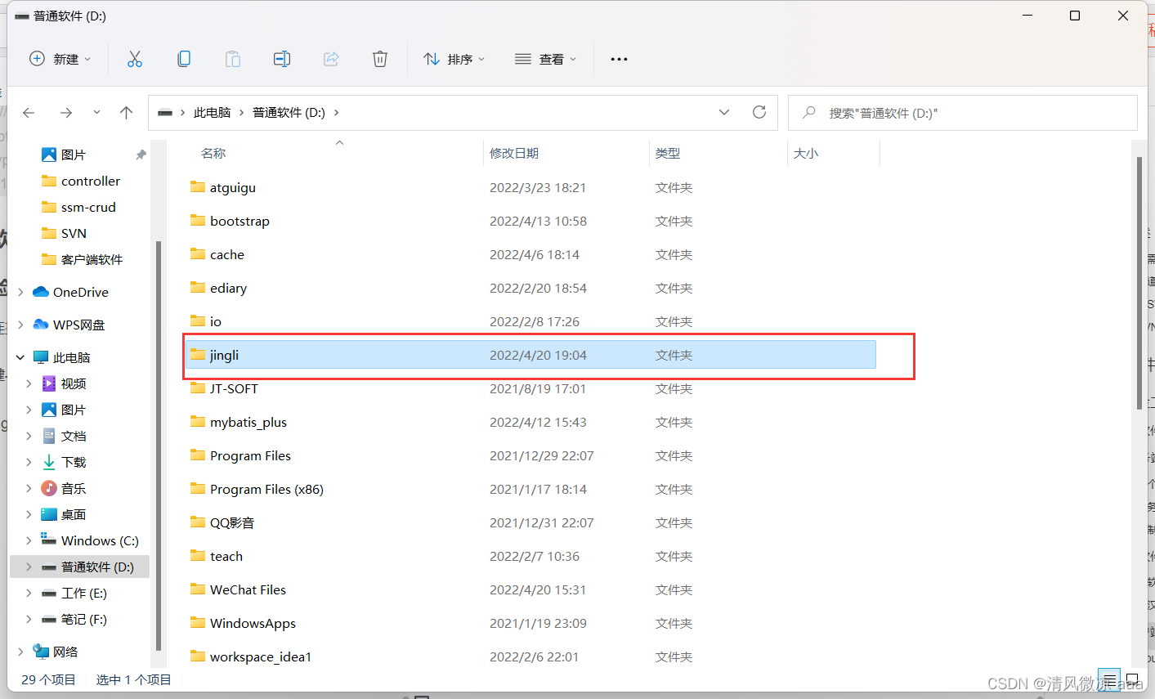Select the cache folder row
This screenshot has height=699, width=1155.
click(x=530, y=254)
